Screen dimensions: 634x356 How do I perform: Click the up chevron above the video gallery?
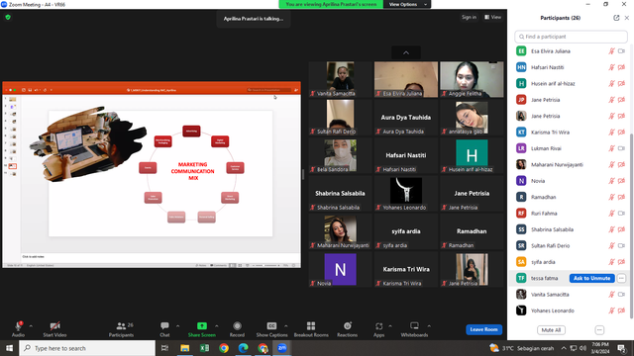tap(406, 52)
